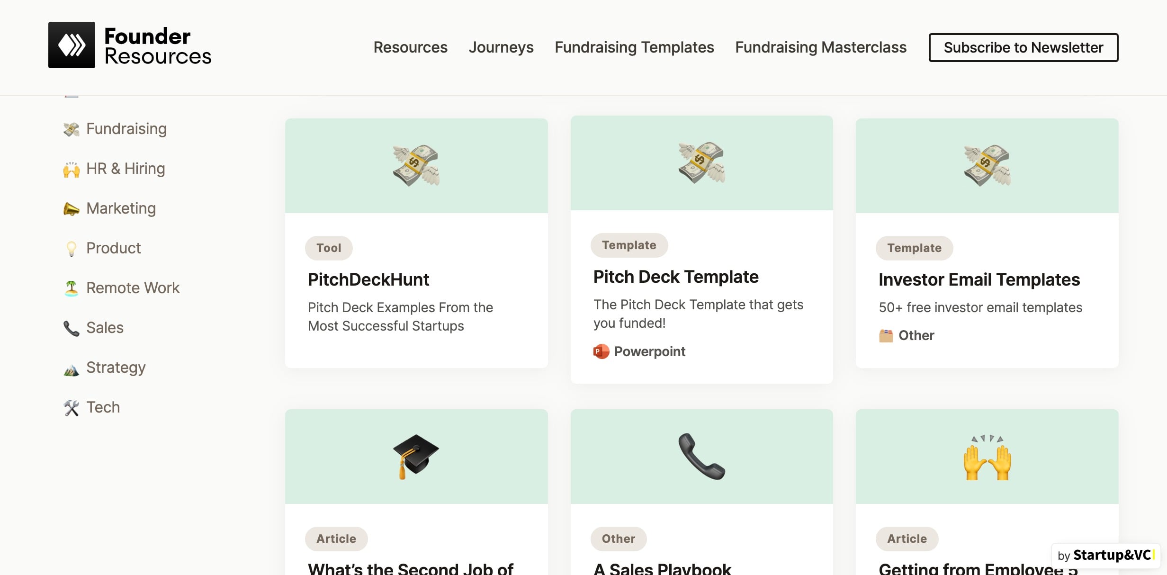Click the Investor Email Templates badge

coord(915,247)
